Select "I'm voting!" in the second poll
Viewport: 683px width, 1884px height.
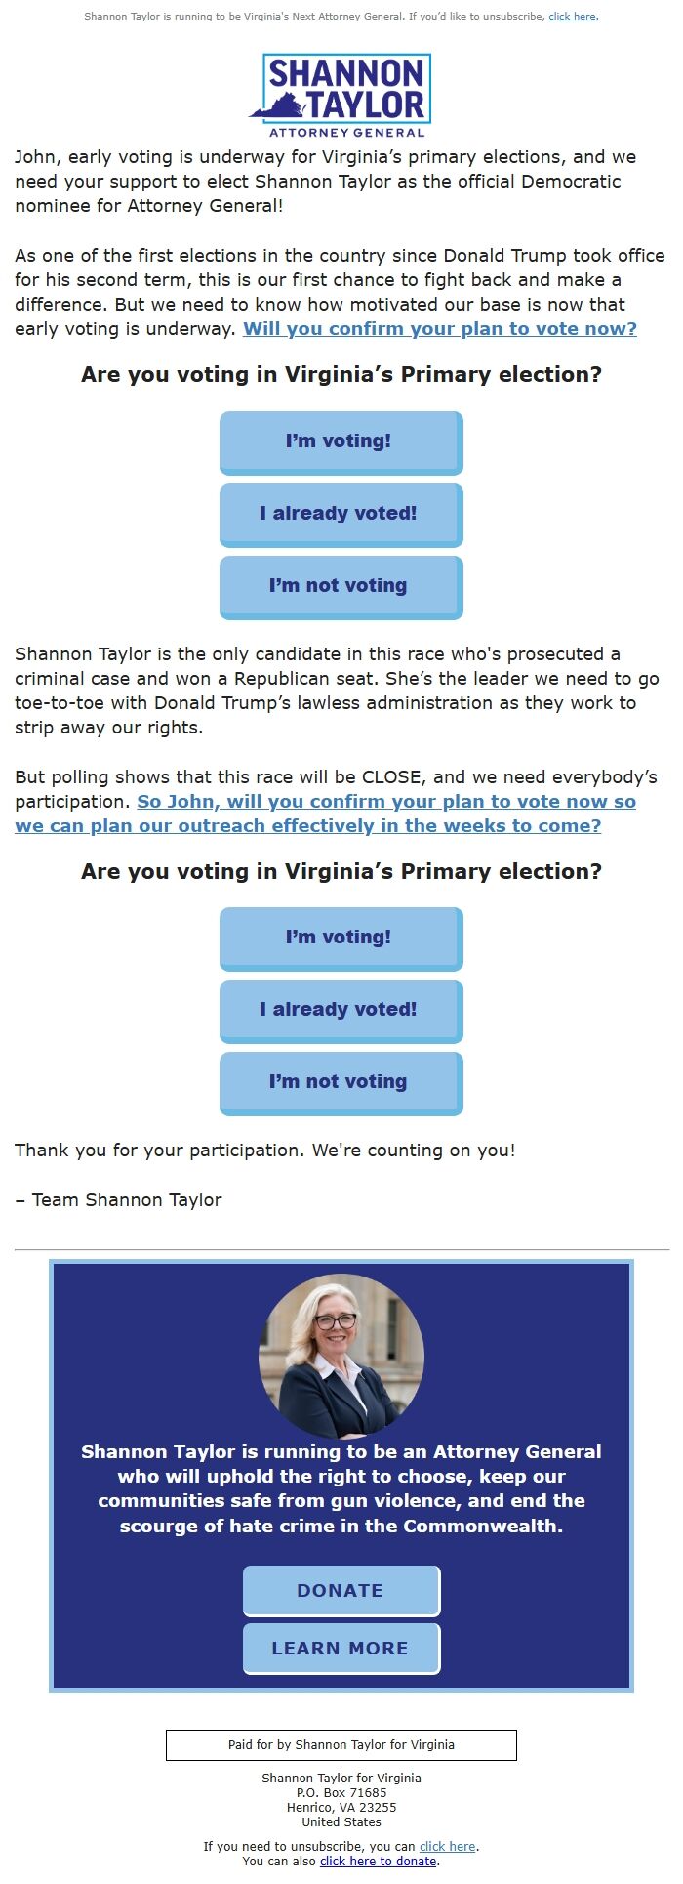pos(340,938)
